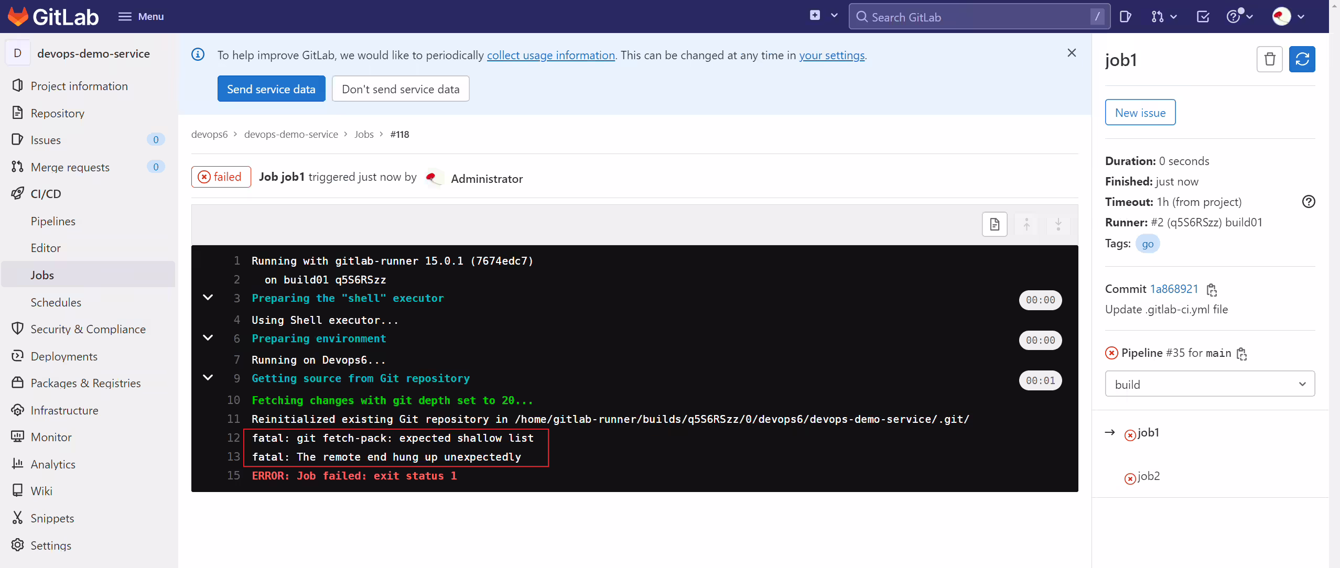Show the complete raw job log
1340x568 pixels.
coord(995,225)
